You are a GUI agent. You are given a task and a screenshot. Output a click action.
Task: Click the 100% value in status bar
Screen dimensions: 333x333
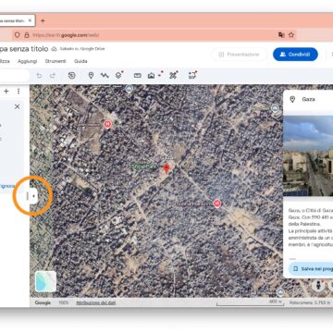tap(63, 302)
